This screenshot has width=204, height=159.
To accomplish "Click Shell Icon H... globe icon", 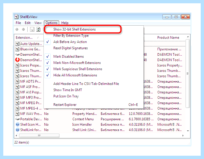I will click(17, 124).
